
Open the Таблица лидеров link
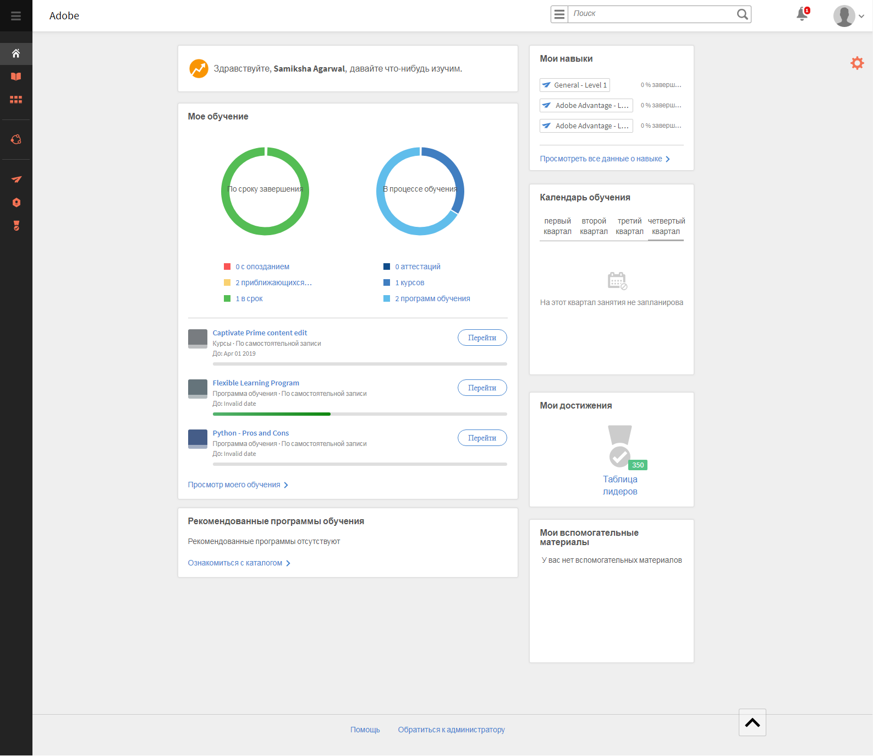click(x=620, y=485)
